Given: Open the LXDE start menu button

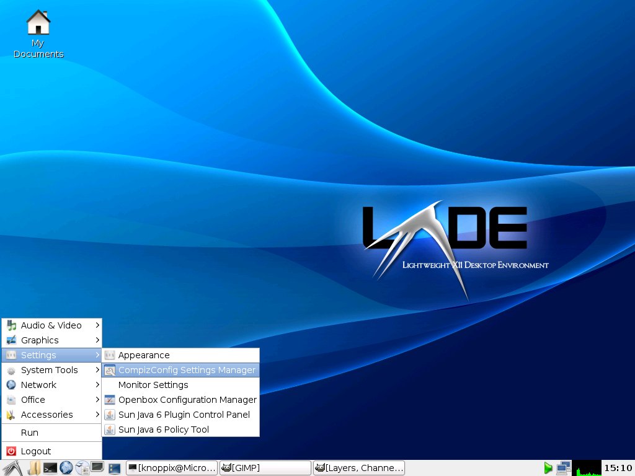Looking at the screenshot, I should point(12,468).
